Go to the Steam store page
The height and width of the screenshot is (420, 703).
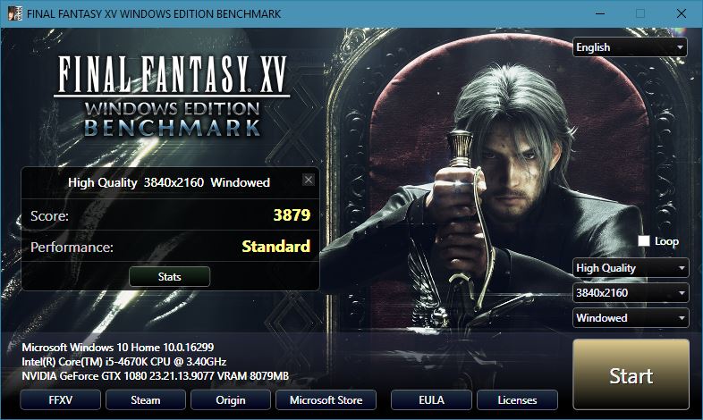145,399
